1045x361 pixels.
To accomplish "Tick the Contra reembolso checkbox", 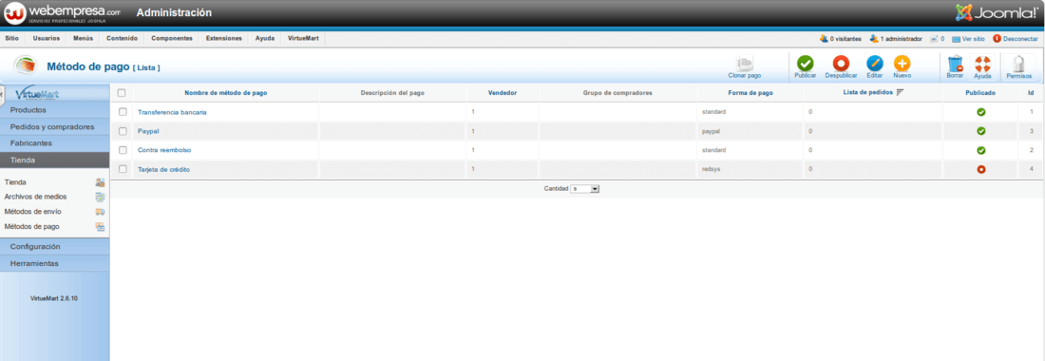I will click(123, 150).
